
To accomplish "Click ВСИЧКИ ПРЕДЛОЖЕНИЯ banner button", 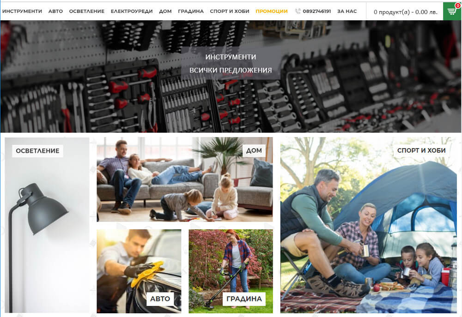I will click(x=231, y=70).
